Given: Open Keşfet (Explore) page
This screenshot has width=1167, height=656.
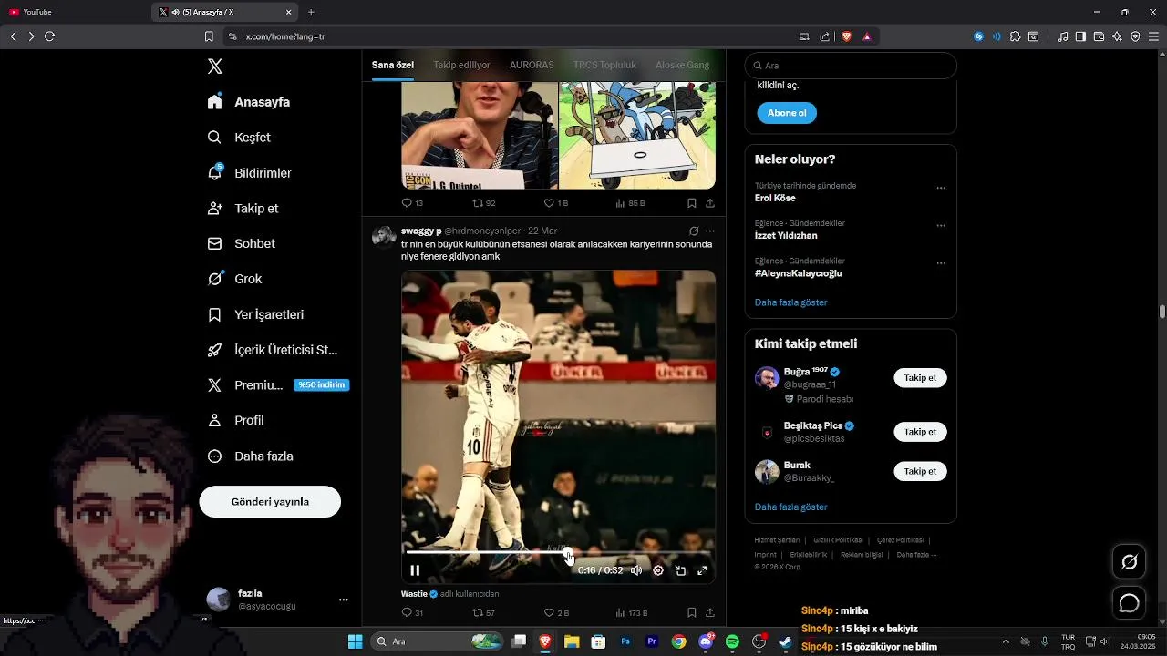Looking at the screenshot, I should [x=240, y=138].
